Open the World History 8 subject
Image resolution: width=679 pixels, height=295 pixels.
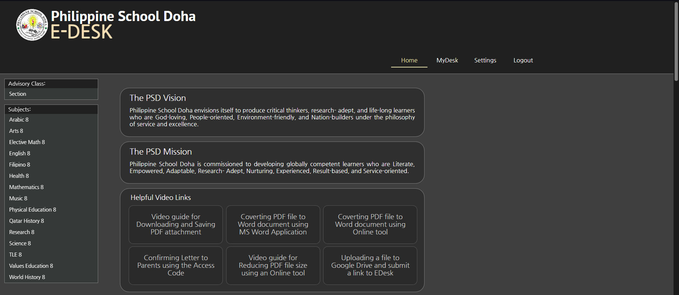point(51,277)
